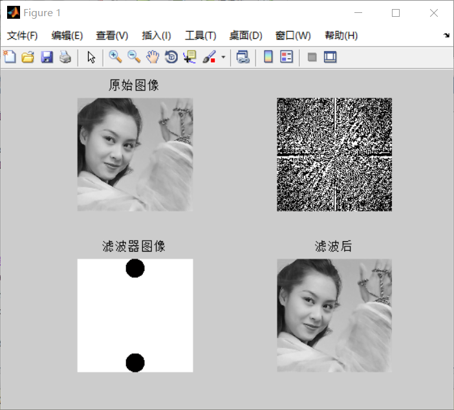
Task: Select the Edit Plot arrow tool
Action: pyautogui.click(x=91, y=57)
